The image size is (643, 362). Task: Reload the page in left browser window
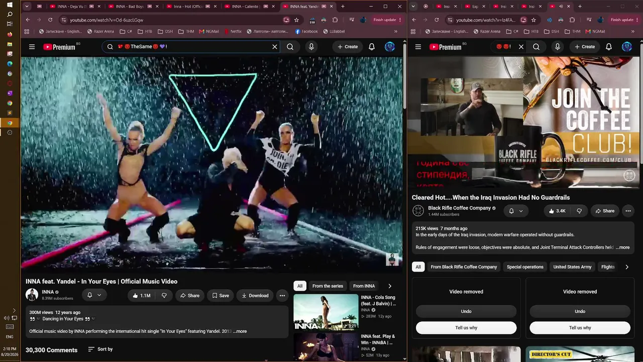coord(50,20)
